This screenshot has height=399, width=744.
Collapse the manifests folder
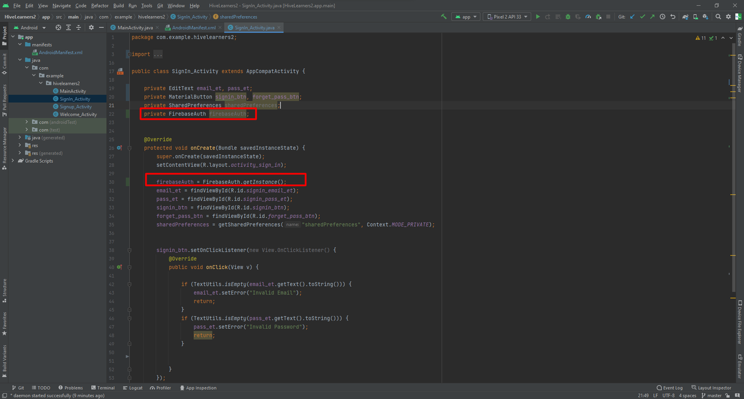click(x=20, y=45)
